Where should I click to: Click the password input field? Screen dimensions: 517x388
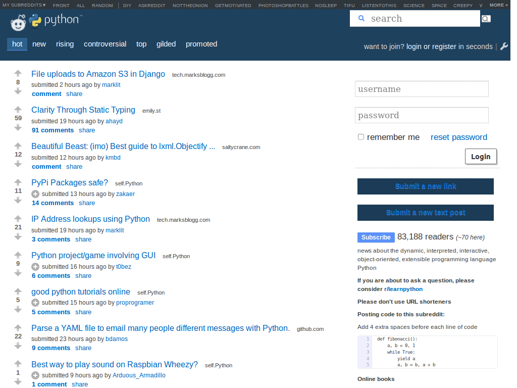click(422, 115)
